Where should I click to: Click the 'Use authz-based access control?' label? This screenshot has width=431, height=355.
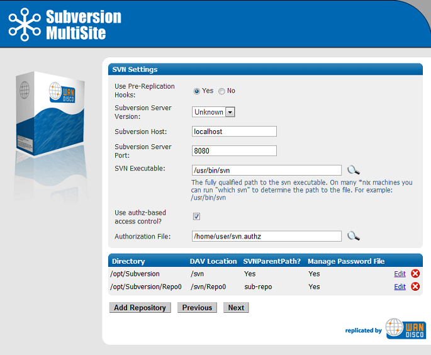click(x=140, y=217)
